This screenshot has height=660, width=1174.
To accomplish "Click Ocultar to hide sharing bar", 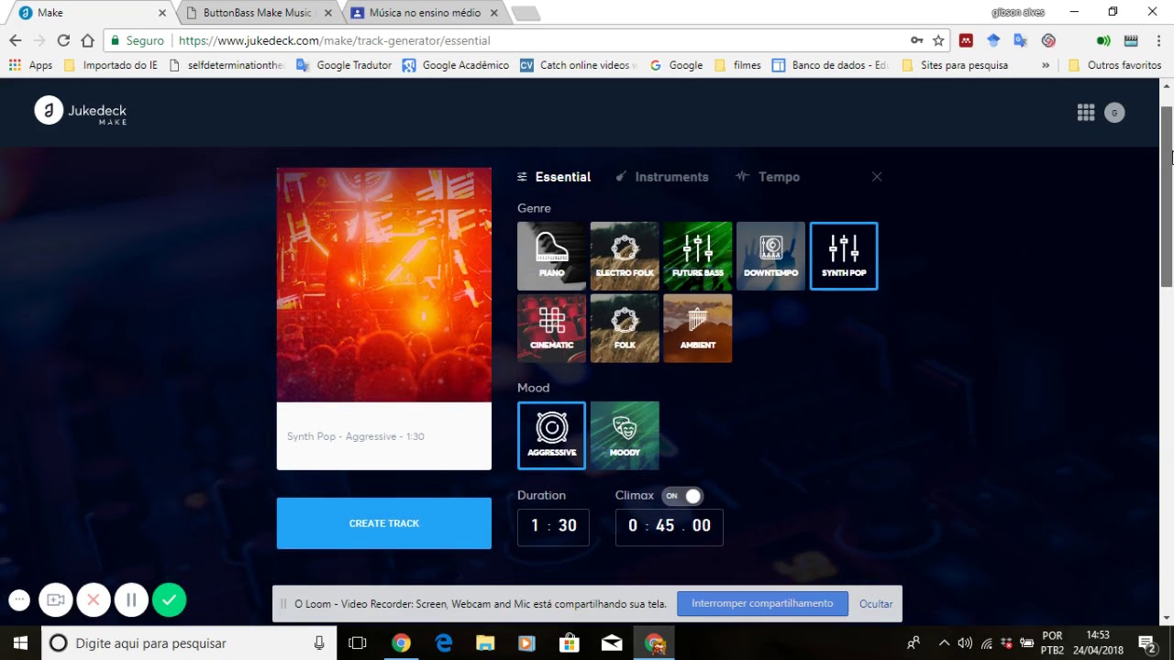I will coord(876,604).
